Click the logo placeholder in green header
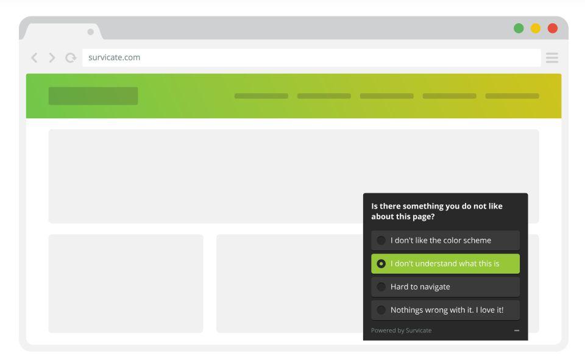Screen dimensions: 585x364 point(93,96)
